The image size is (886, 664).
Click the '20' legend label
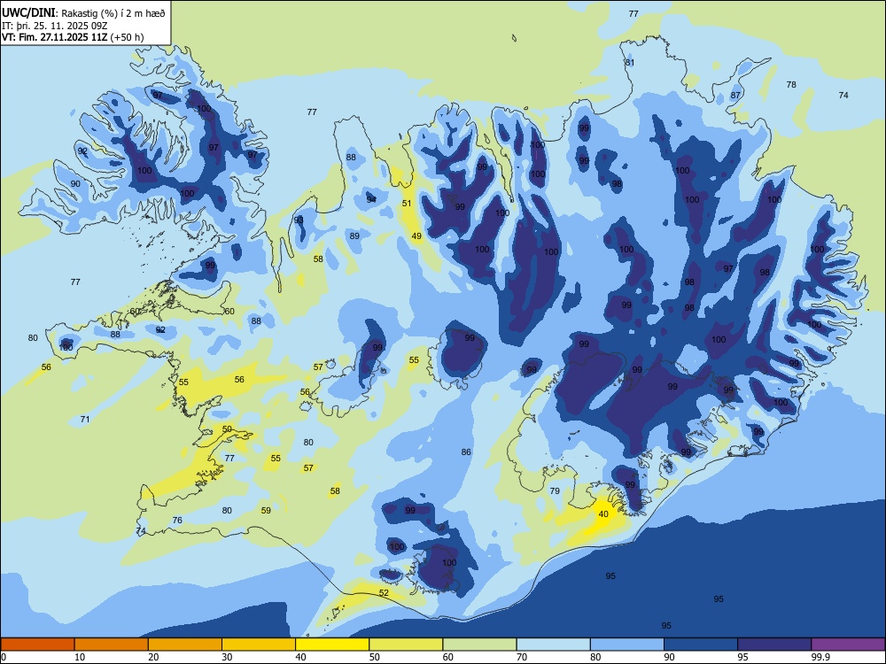[153, 657]
